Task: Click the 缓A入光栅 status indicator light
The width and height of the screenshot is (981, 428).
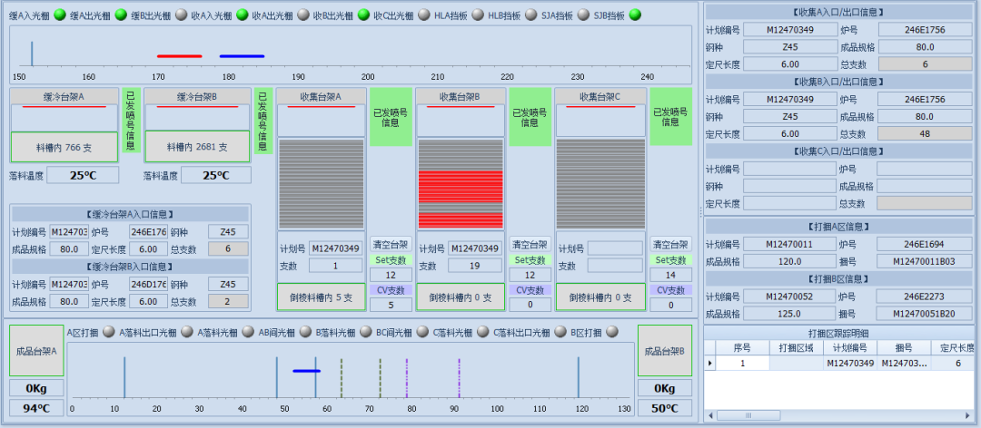Action: coord(60,15)
